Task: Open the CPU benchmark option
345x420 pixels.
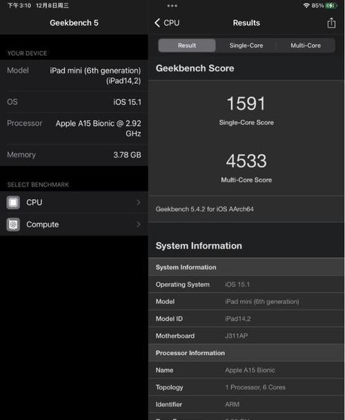Action: (x=74, y=202)
